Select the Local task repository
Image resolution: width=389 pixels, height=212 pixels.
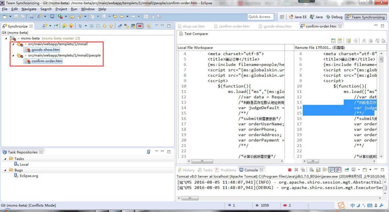tap(21, 164)
